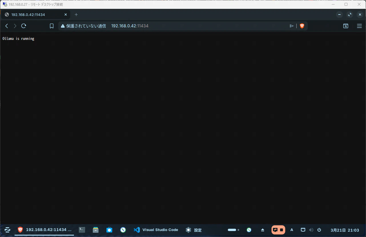Viewport: 366px width, 237px height.
Task: Close the Brave browser window
Action: (x=360, y=15)
